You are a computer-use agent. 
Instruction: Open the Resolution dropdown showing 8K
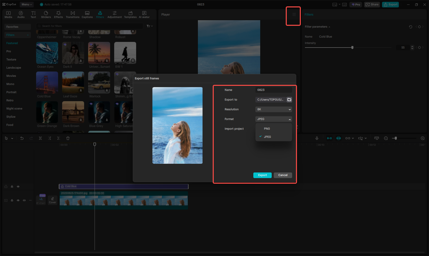(273, 109)
